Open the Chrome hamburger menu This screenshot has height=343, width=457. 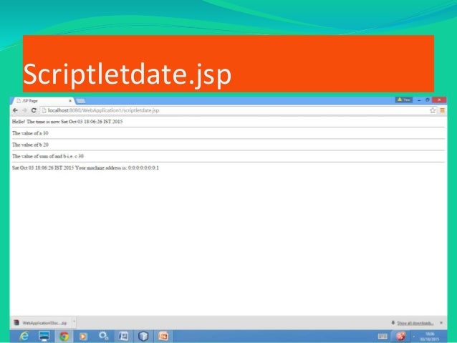[442, 110]
